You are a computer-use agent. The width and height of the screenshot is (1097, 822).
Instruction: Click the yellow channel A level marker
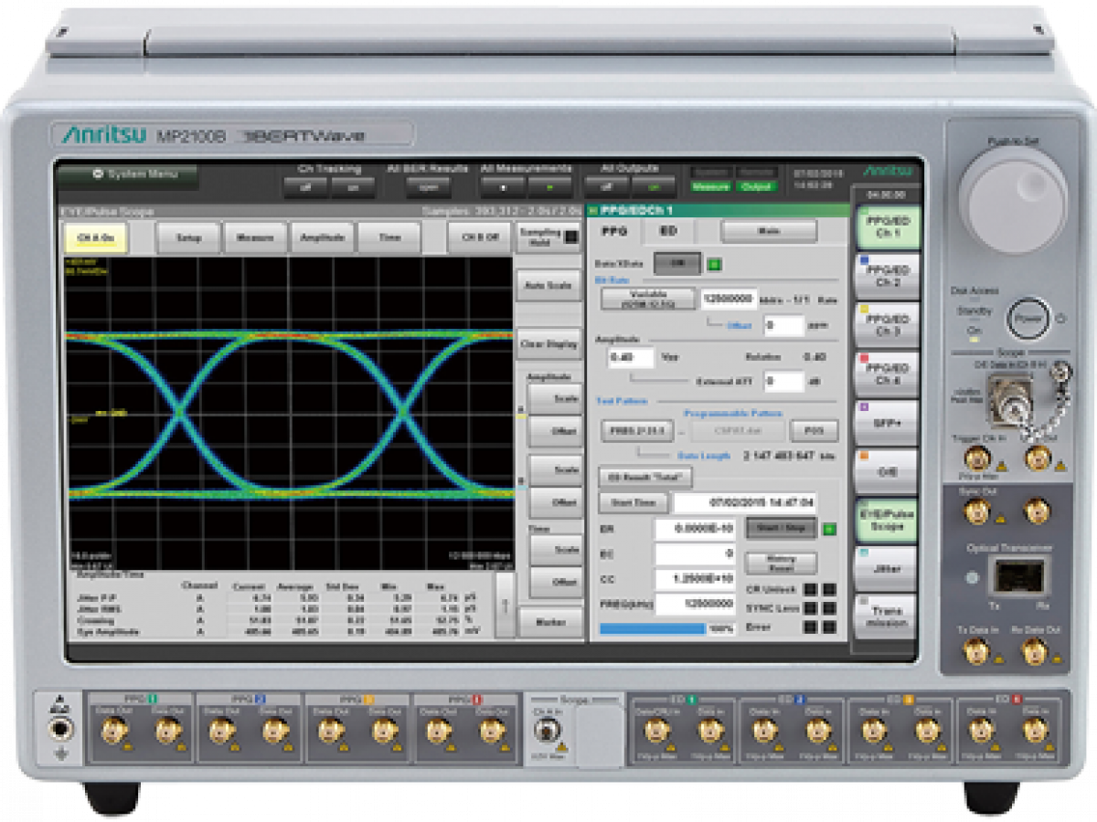(522, 416)
